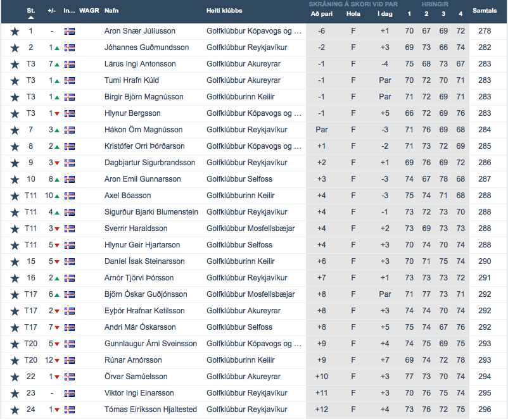
Task: Sort by Heiti klúbbs column header
Action: pyautogui.click(x=224, y=11)
